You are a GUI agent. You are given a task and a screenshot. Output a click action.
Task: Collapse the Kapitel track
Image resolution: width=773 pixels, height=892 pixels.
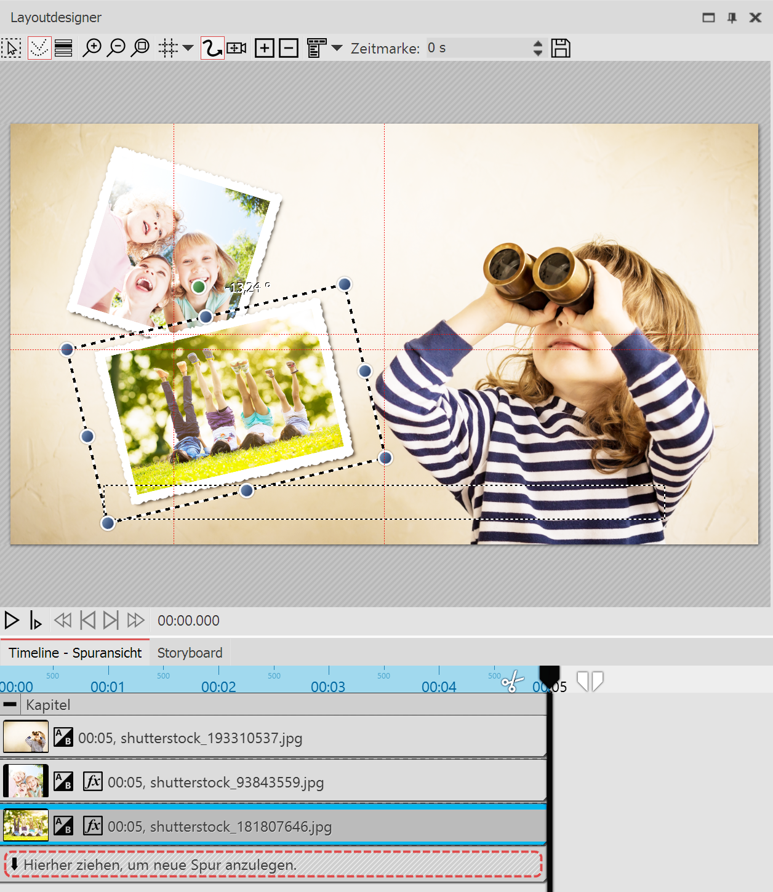[x=10, y=704]
